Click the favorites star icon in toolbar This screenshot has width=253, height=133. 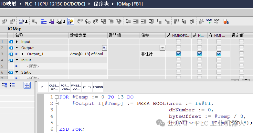pos(71,21)
